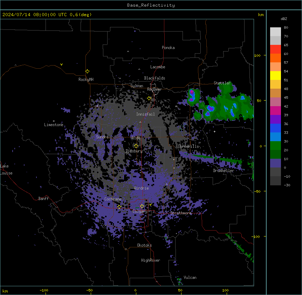This screenshot has width=302, height=295.
Task: Click the dBZ legend heading
Action: (x=284, y=19)
